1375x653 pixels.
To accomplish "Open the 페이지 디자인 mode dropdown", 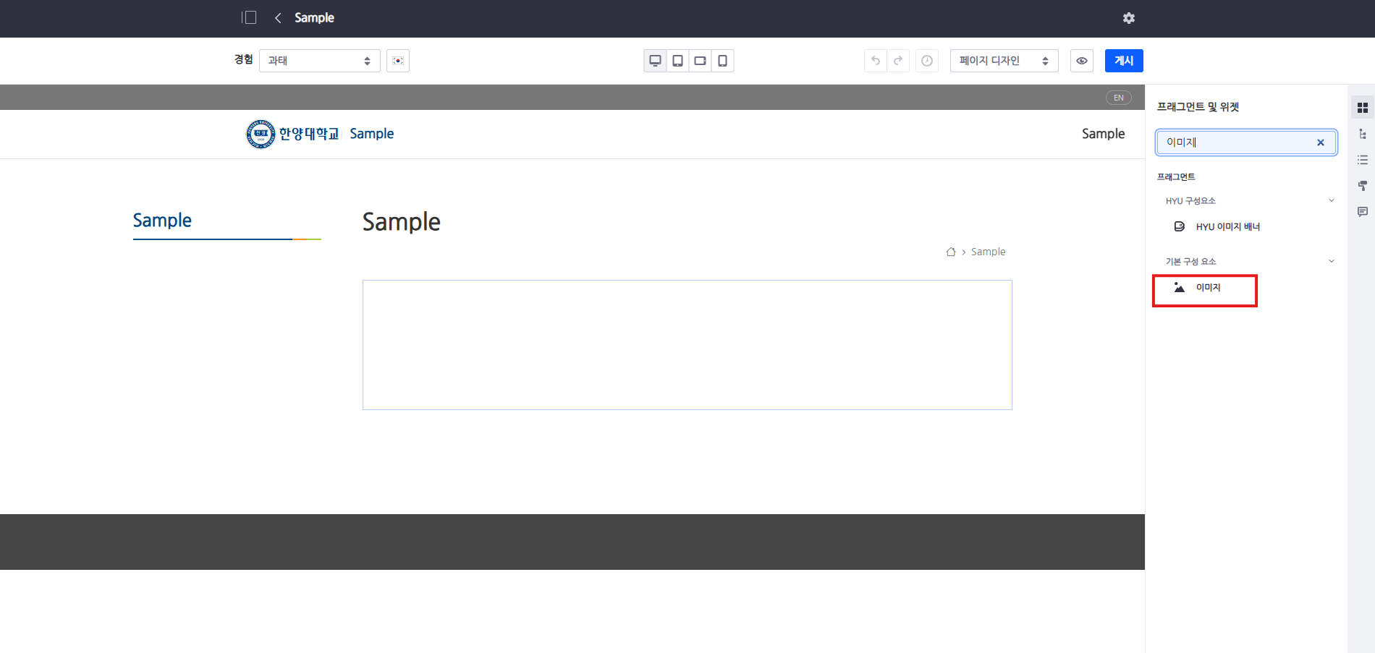I will click(1004, 61).
